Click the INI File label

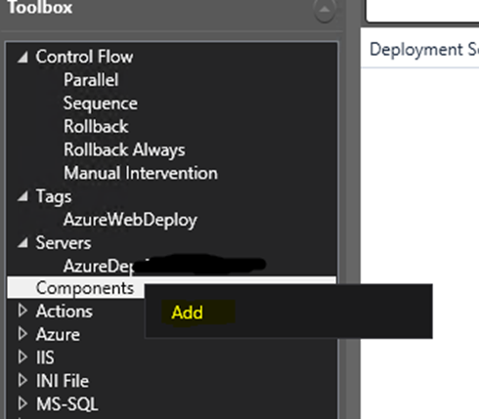tap(63, 381)
